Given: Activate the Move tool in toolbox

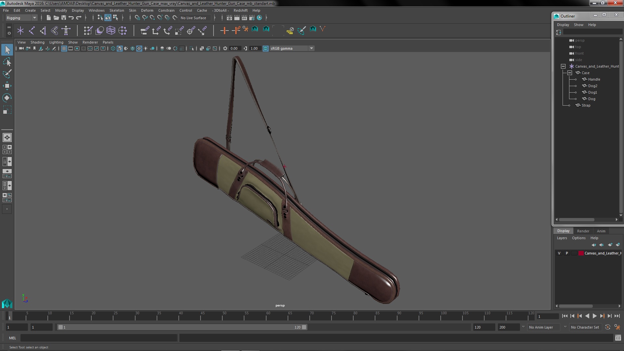Looking at the screenshot, I should tap(7, 86).
